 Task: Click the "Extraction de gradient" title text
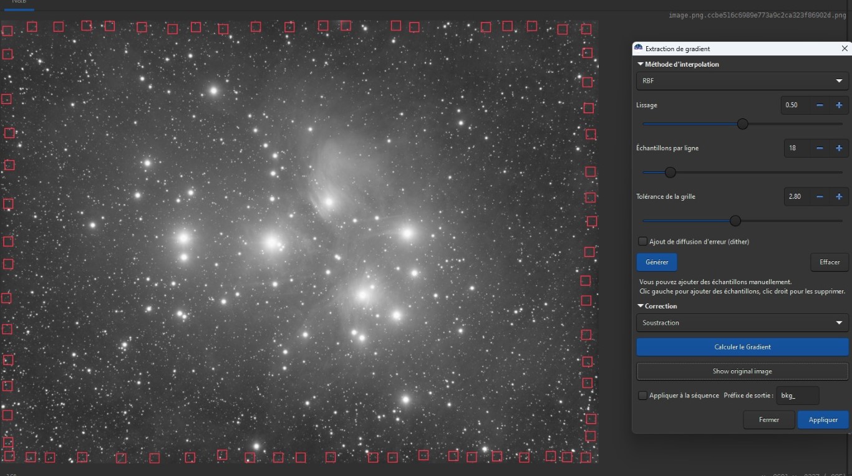tap(677, 49)
